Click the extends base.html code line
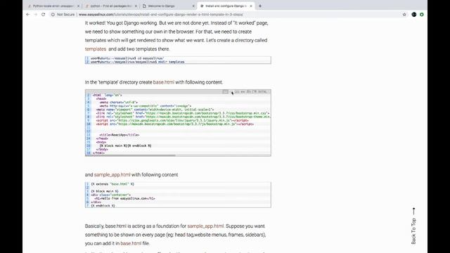450x253 pixels. point(112,184)
